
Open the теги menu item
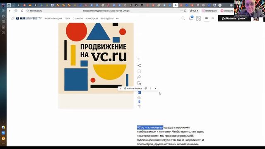point(67,18)
